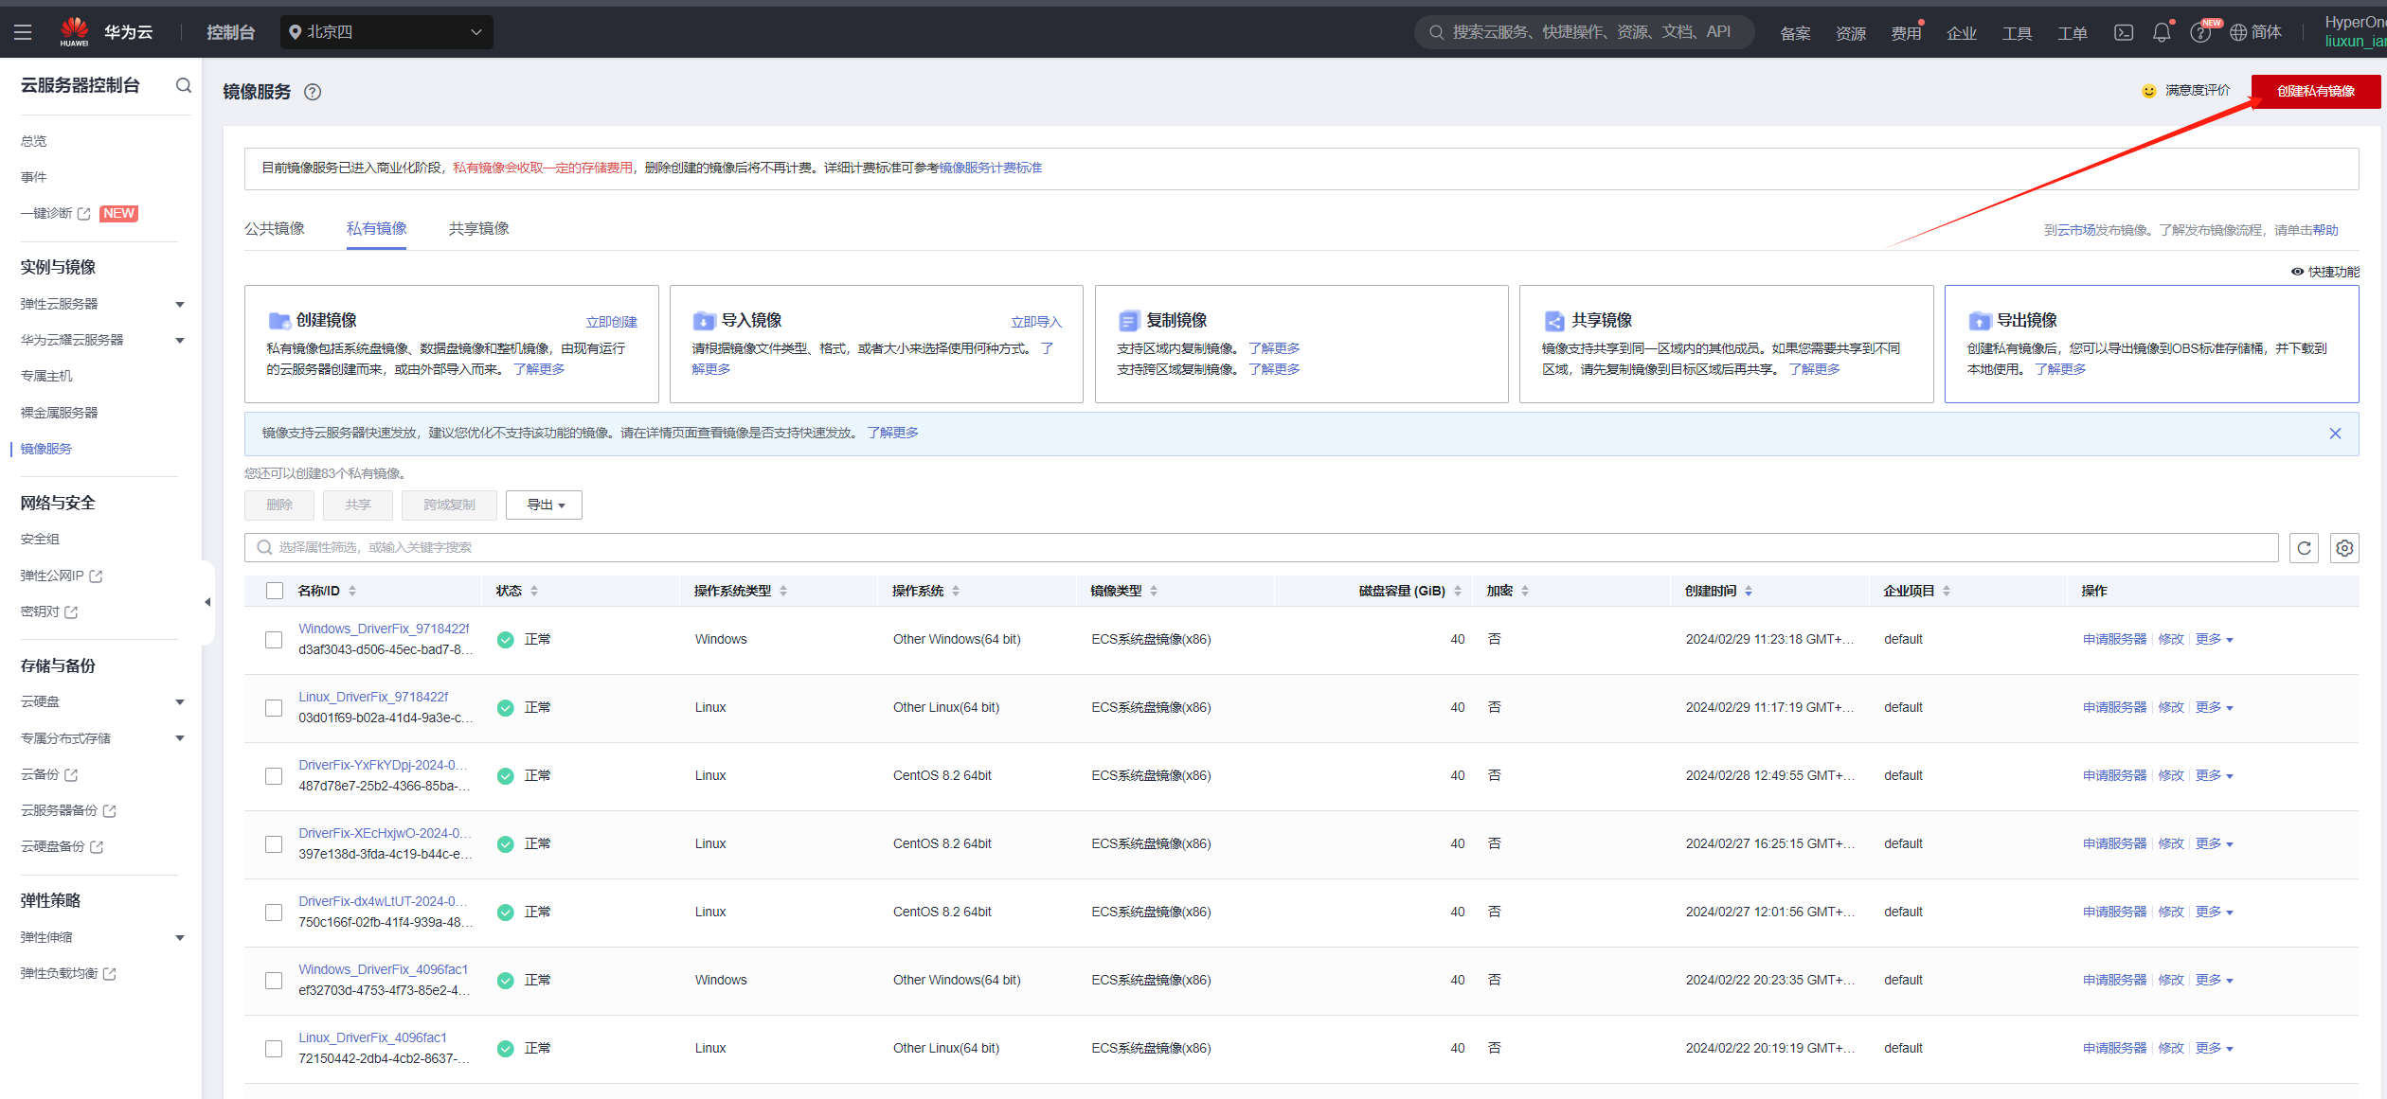The image size is (2387, 1099).
Task: Open table column settings gear
Action: [2344, 547]
